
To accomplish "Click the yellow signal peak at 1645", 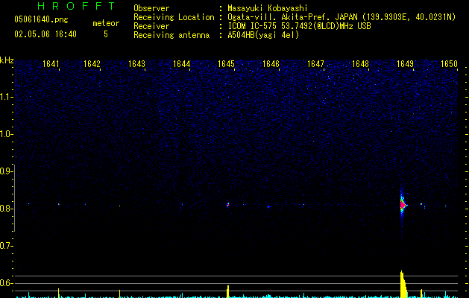I will pyautogui.click(x=228, y=291).
